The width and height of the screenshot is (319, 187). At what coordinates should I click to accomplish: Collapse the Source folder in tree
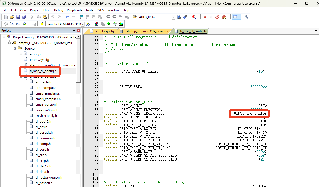15,48
